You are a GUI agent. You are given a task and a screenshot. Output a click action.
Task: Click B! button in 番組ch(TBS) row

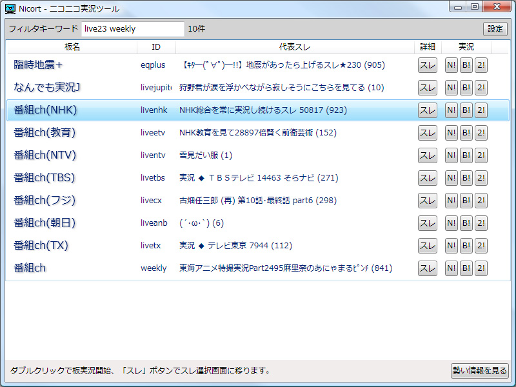coord(466,178)
